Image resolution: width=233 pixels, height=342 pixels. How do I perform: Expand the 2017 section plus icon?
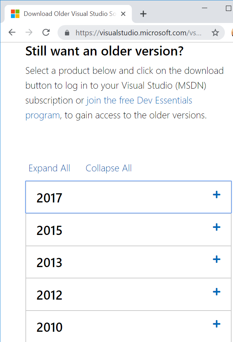[216, 195]
